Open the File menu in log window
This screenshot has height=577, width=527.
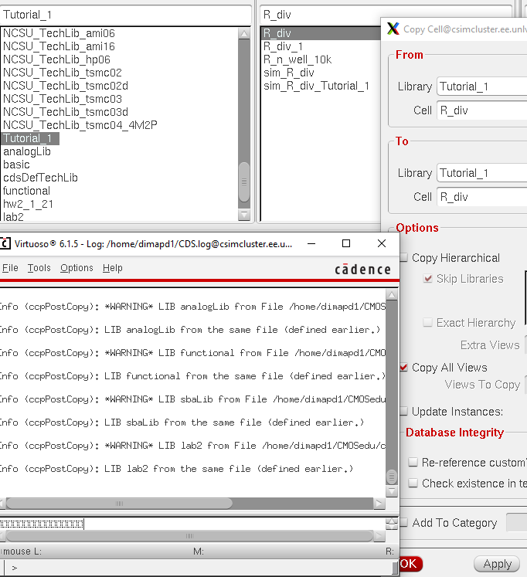(10, 268)
